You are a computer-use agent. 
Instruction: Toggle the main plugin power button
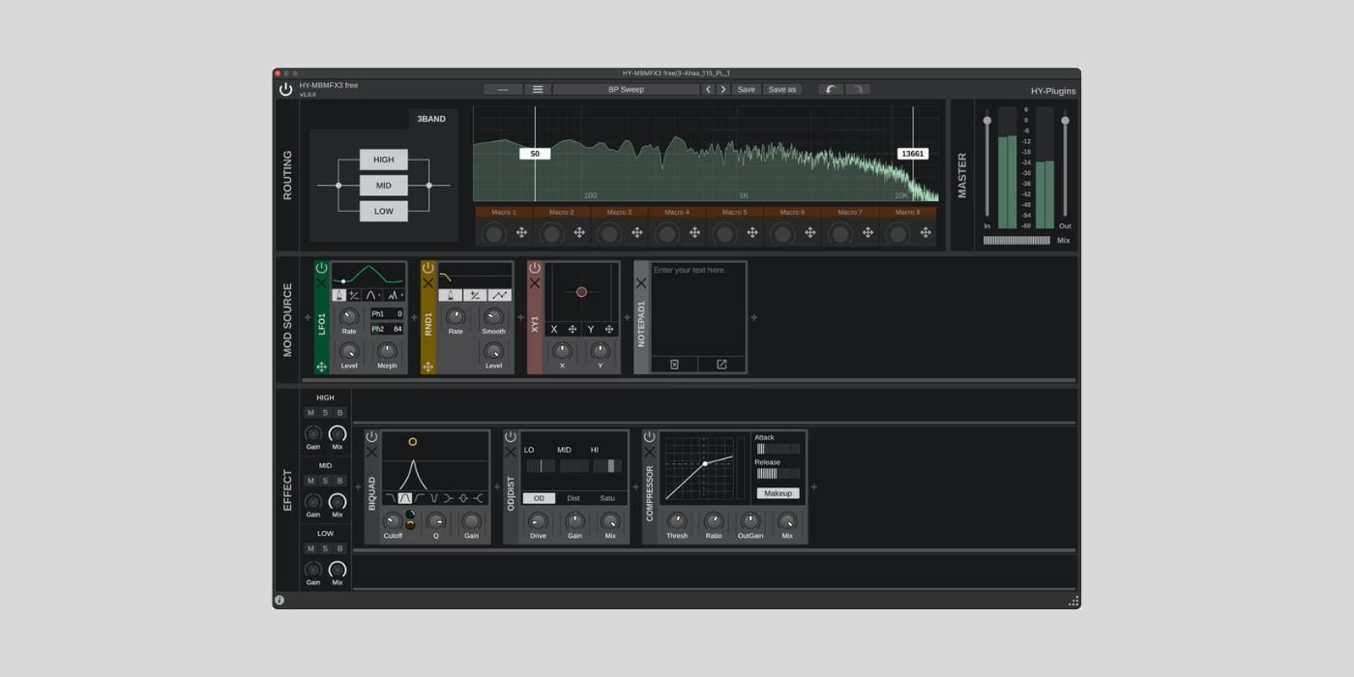click(285, 89)
